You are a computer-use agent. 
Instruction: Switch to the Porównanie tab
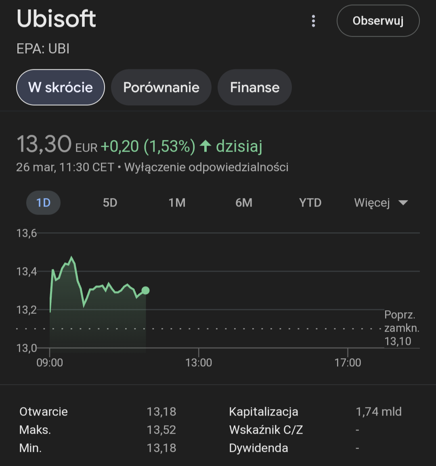tap(161, 87)
